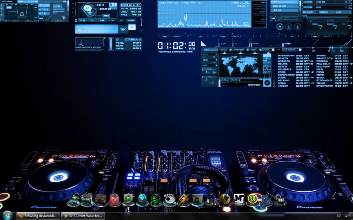This screenshot has height=220, width=353.
Task: Click the STATUS button in recycle bin widget
Action: [44, 5]
